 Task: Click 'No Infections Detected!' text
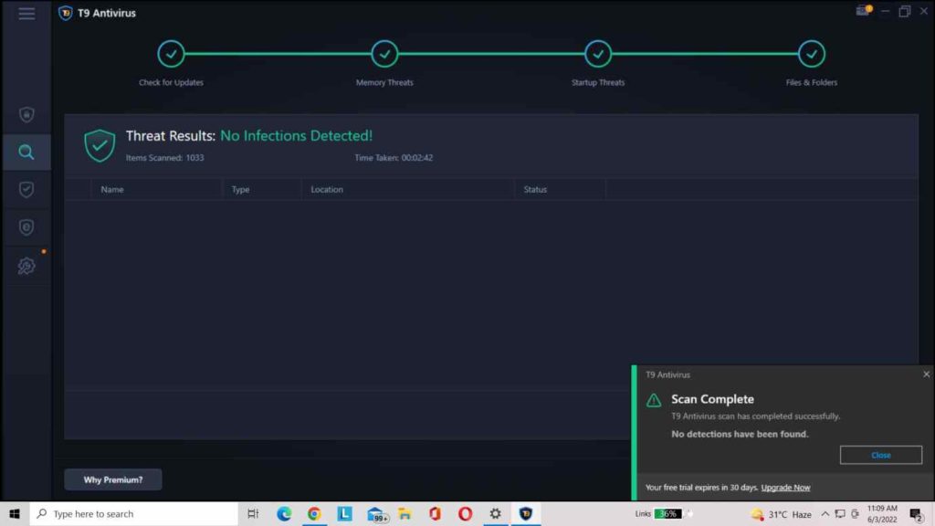pyautogui.click(x=297, y=136)
